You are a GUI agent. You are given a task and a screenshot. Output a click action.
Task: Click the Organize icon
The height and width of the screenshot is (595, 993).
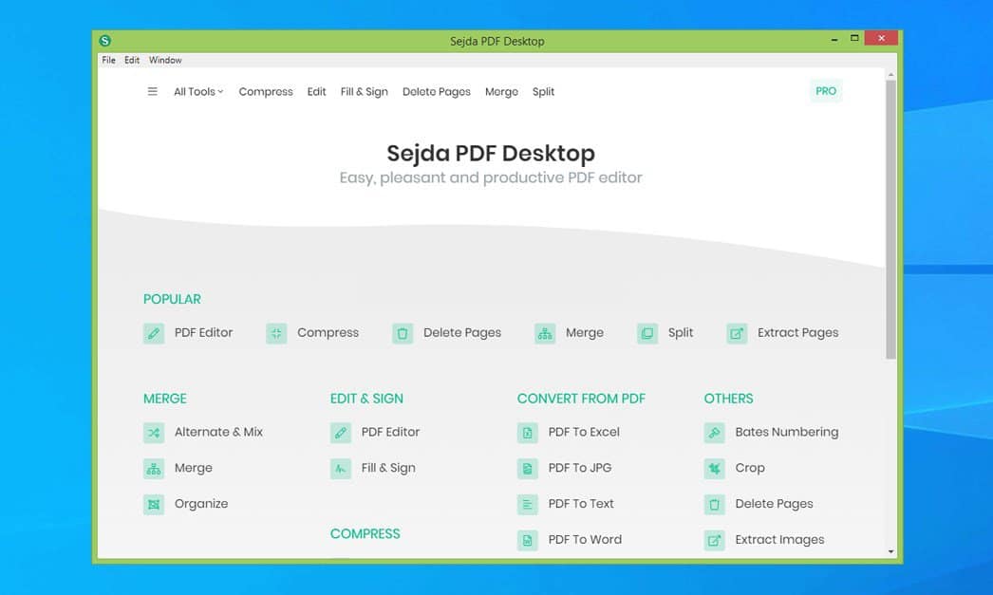[x=153, y=505]
